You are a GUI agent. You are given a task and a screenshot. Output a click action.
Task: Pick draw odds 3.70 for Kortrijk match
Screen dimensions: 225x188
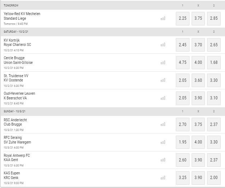[x=198, y=45]
